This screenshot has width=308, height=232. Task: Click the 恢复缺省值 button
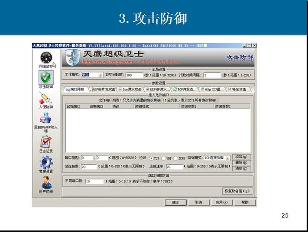click(x=237, y=191)
